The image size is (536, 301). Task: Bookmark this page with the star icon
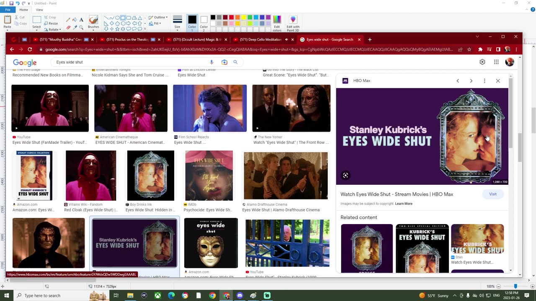469,49
